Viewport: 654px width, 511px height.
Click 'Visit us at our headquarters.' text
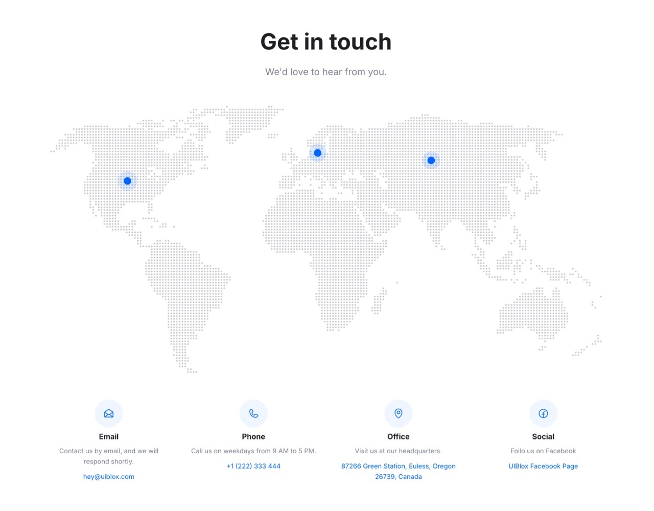[x=399, y=451]
